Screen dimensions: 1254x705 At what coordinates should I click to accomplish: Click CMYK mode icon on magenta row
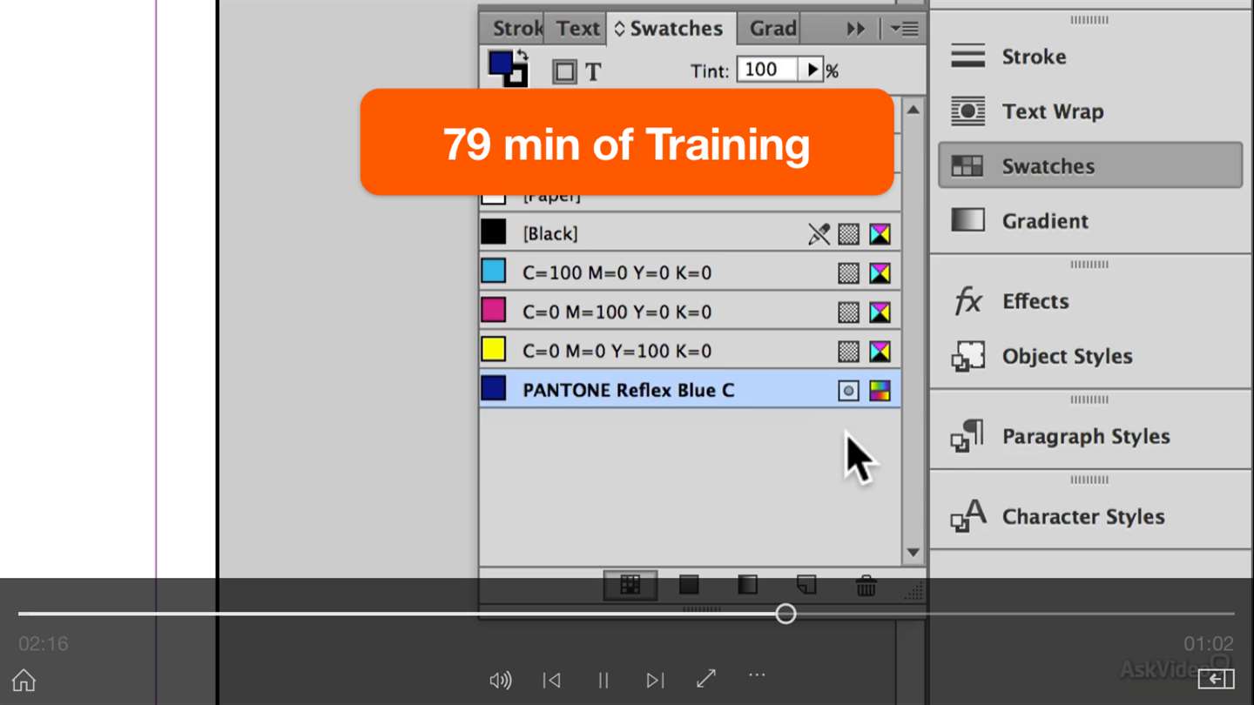tap(880, 312)
